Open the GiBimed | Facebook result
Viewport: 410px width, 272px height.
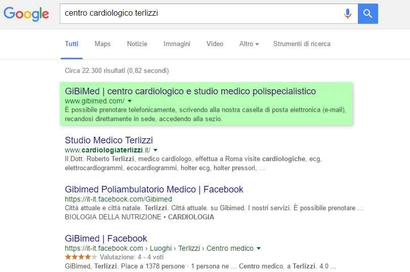coord(106,239)
